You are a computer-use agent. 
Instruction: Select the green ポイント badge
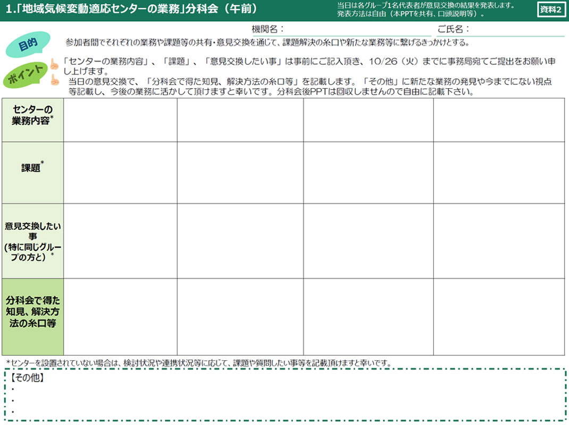tap(24, 74)
